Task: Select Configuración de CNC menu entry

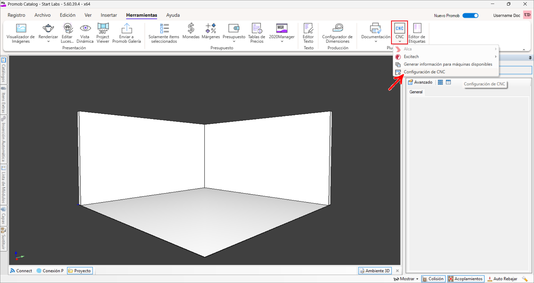Action: (x=446, y=72)
